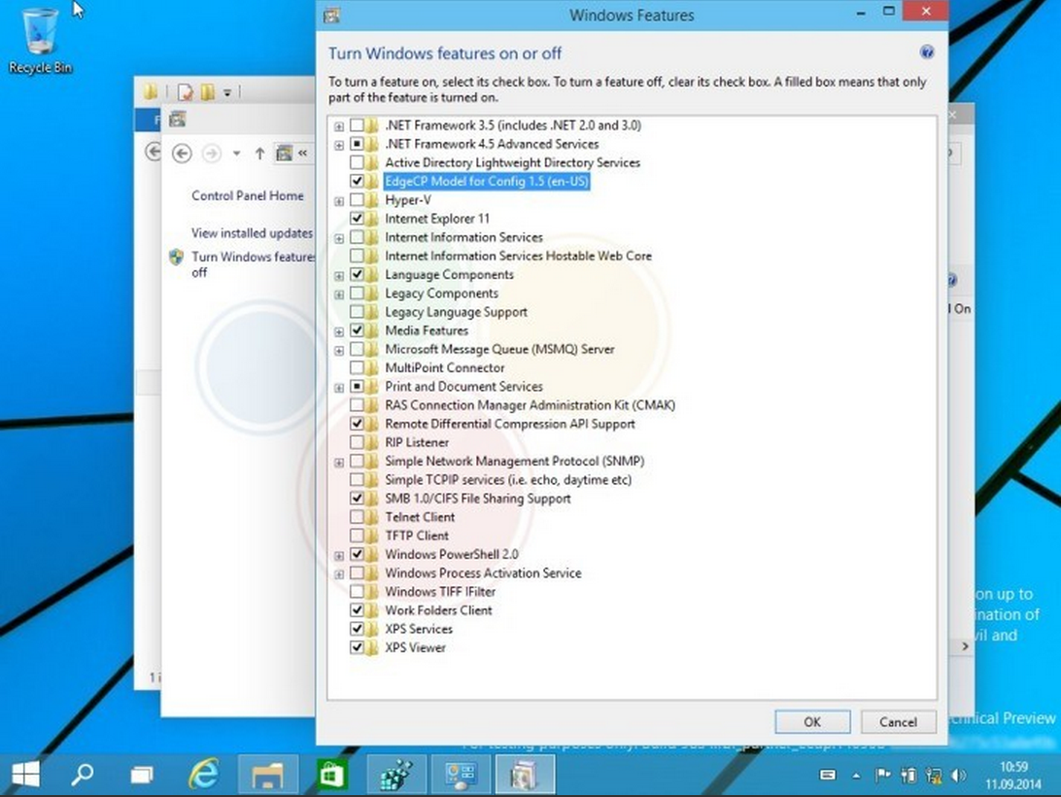Screen dimensions: 1061x797
Task: Expand the .NET Framework 3.5 node
Action: pyautogui.click(x=339, y=125)
